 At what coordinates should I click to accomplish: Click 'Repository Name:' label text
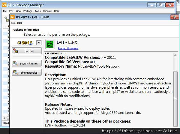pyautogui.click(x=61, y=66)
